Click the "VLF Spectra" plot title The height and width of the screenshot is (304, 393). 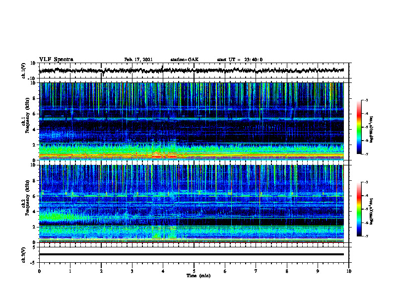[x=56, y=60]
